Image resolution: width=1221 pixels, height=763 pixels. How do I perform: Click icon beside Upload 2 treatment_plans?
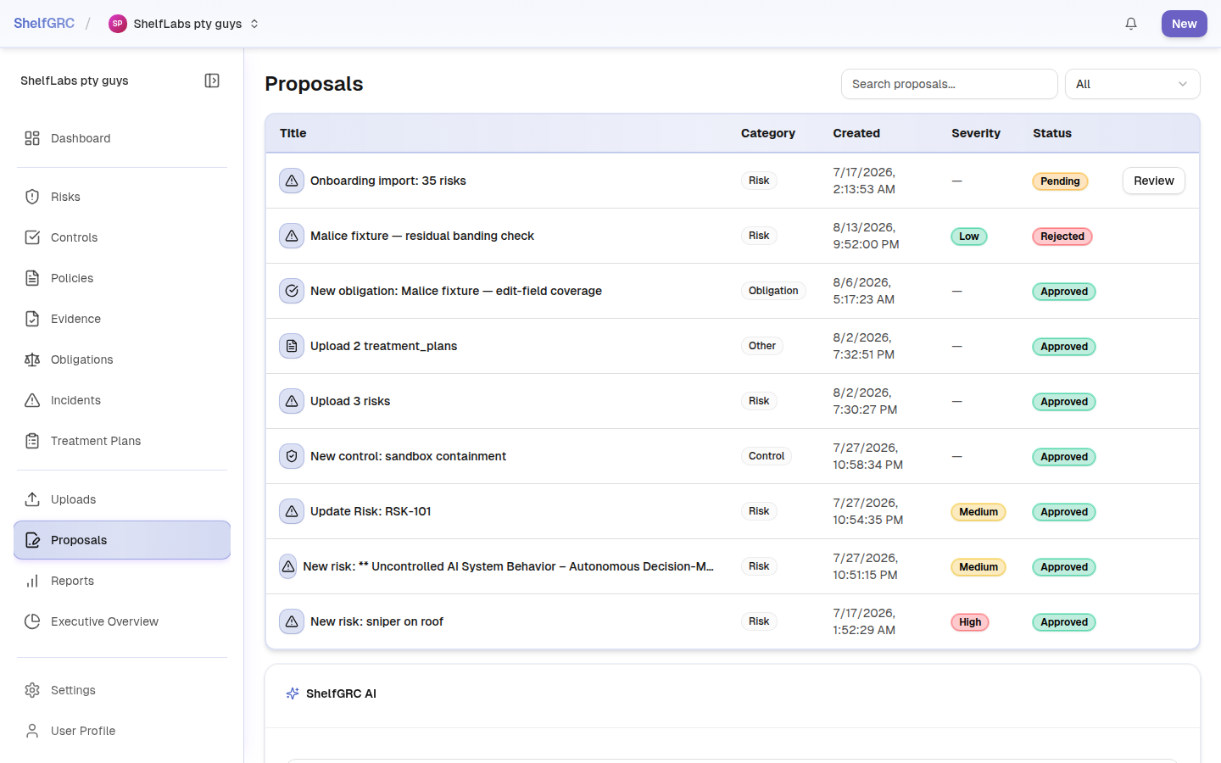[x=292, y=346]
